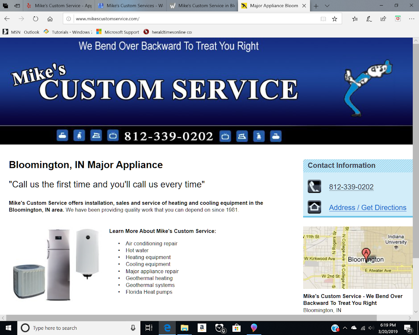
Task: Select the washing machine icon in the header
Action: click(x=62, y=135)
